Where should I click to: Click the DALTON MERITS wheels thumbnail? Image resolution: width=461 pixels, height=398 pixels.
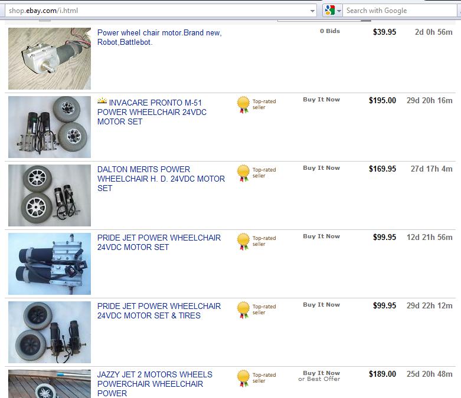pyautogui.click(x=50, y=195)
